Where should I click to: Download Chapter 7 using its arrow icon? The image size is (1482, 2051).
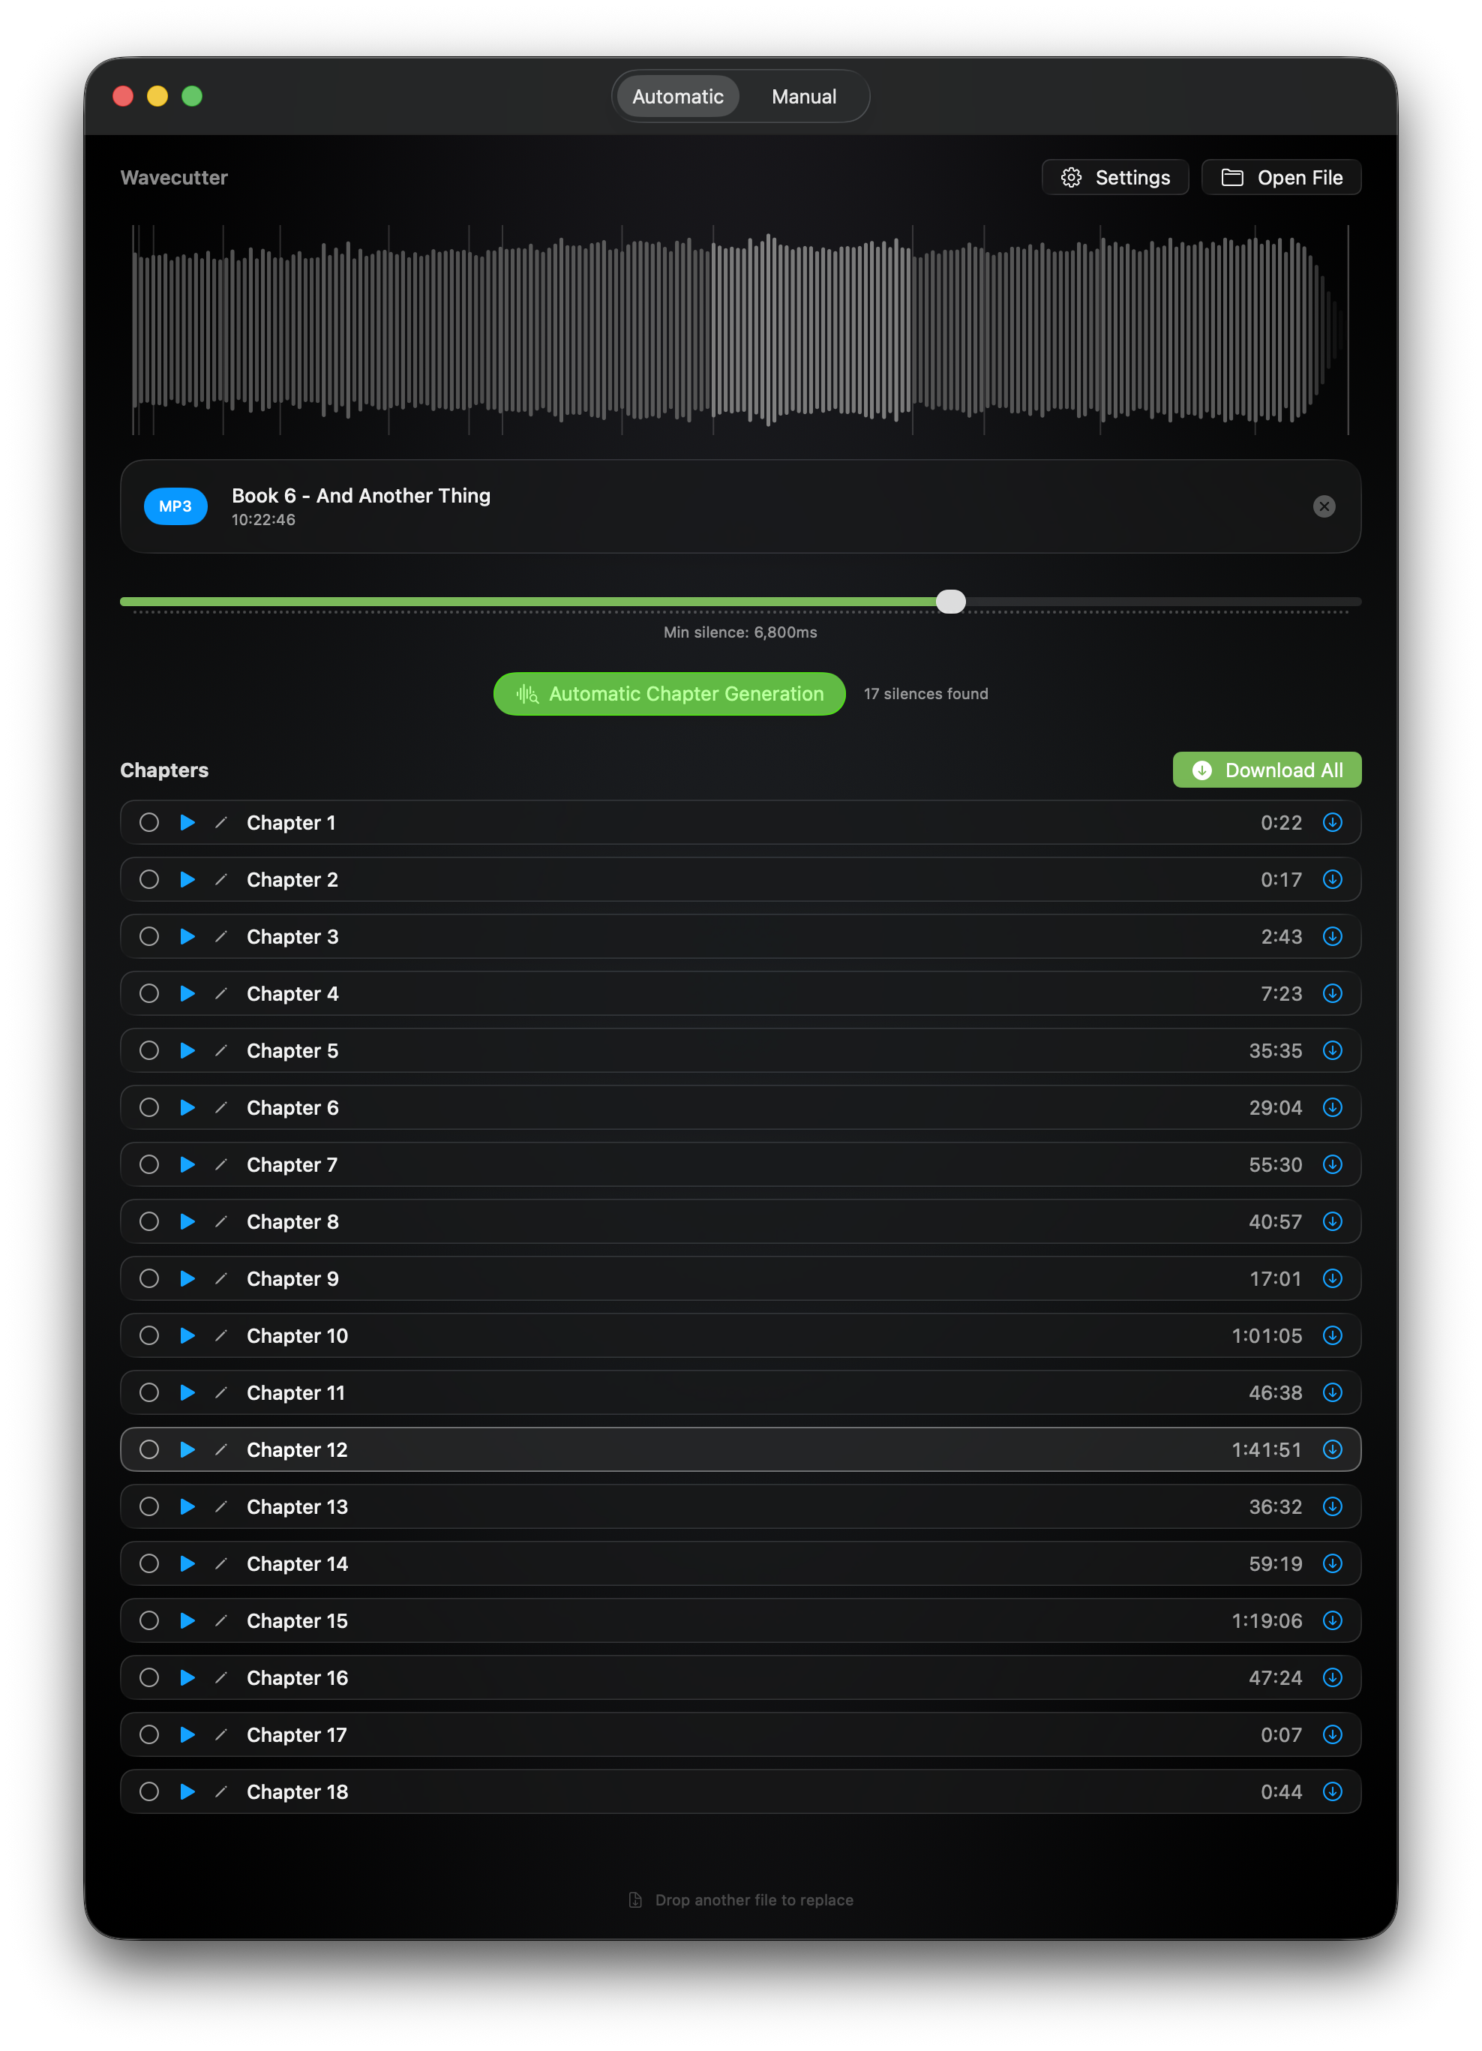[x=1332, y=1164]
